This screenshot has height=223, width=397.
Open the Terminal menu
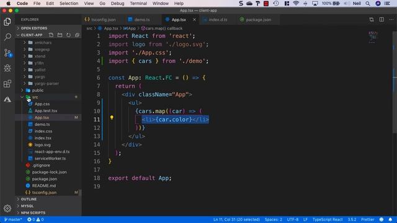click(138, 4)
